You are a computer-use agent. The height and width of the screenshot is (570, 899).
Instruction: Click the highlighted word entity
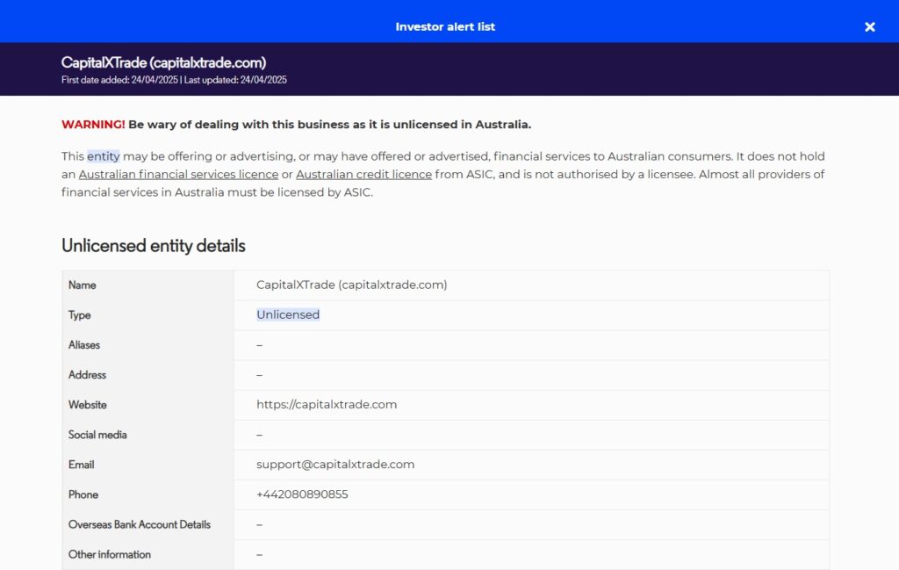pyautogui.click(x=103, y=156)
